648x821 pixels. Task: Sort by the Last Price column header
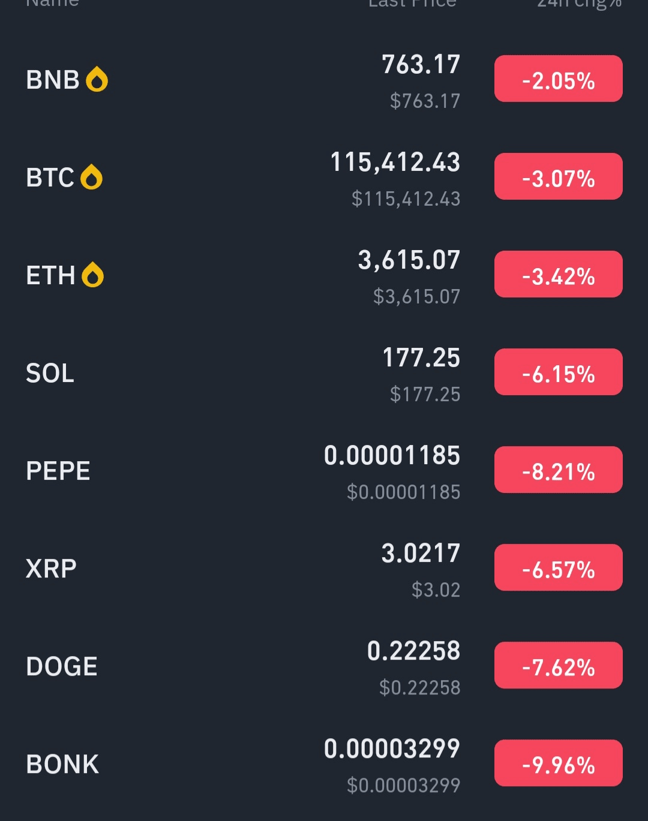[x=412, y=3]
